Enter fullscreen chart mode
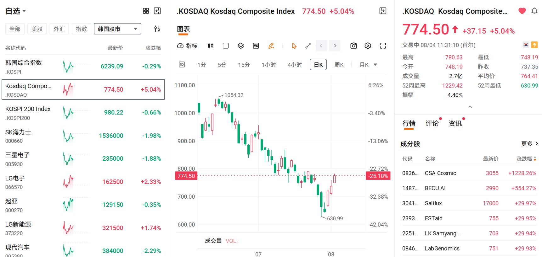 click(383, 46)
